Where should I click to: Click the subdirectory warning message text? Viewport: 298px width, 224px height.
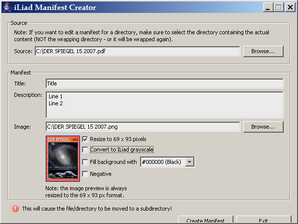tap(97, 209)
